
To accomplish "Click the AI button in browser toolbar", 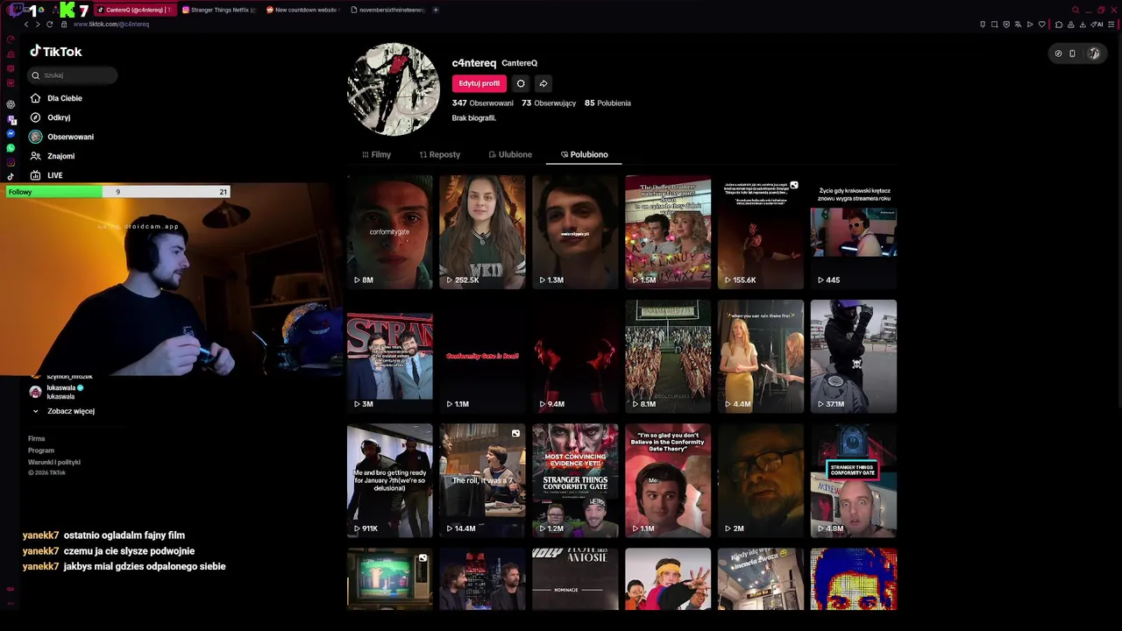I will pyautogui.click(x=1097, y=25).
